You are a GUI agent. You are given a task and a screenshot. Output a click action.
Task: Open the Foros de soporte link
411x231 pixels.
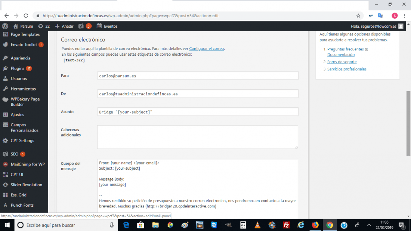click(342, 62)
